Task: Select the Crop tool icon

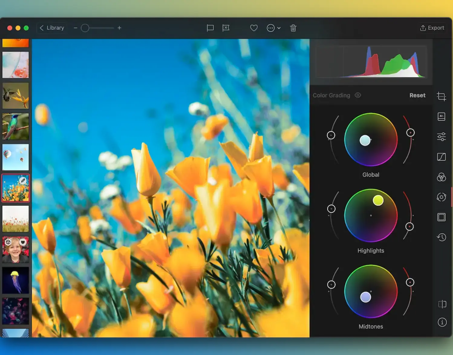Action: point(441,97)
